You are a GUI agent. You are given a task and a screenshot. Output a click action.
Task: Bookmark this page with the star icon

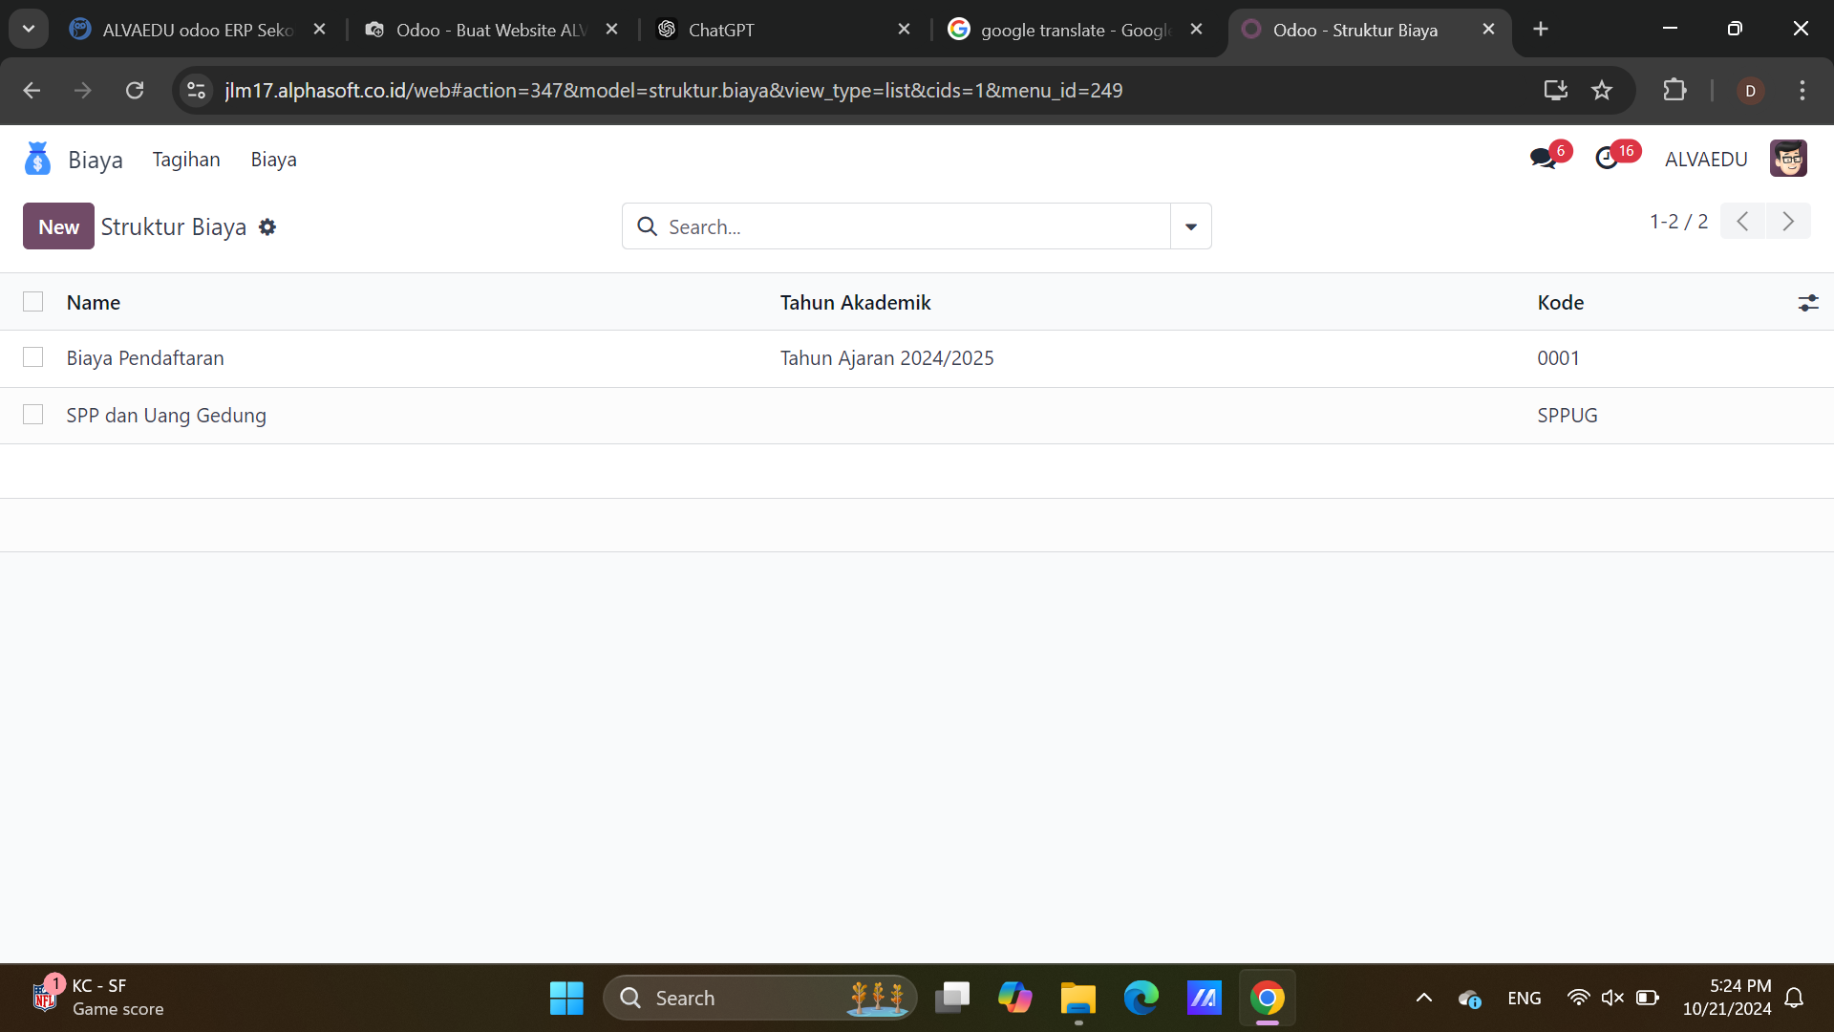(1602, 91)
